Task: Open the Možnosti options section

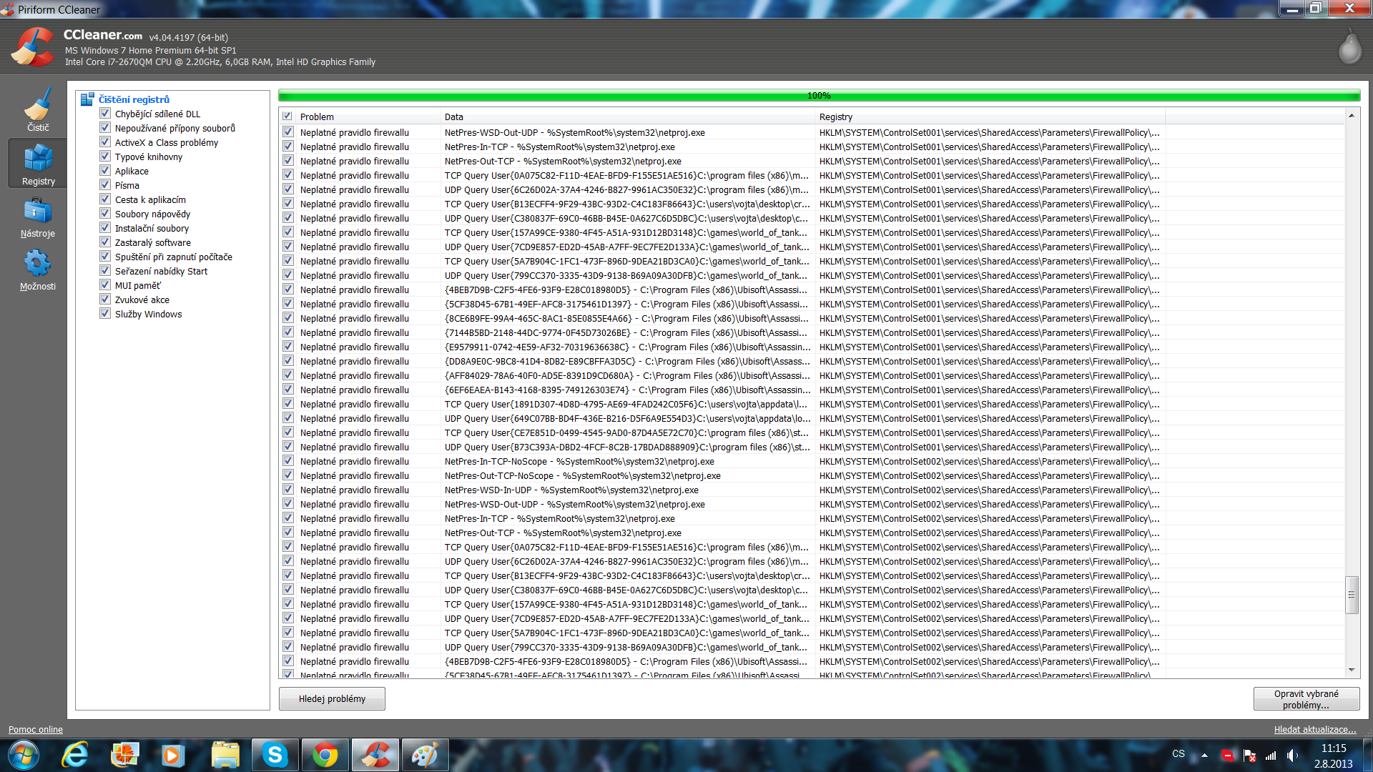Action: (x=38, y=270)
